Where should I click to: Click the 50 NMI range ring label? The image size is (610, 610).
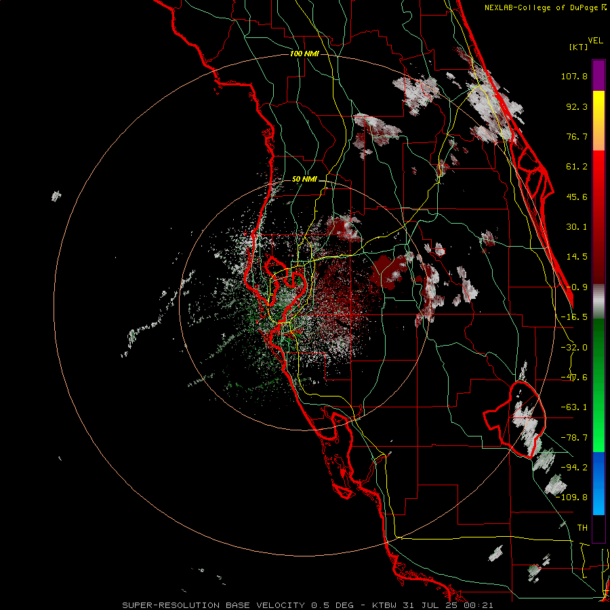point(304,180)
